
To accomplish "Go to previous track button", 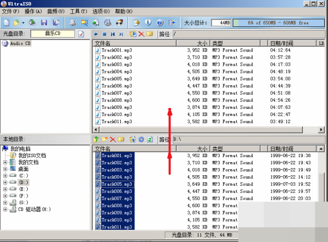I will point(113,34).
